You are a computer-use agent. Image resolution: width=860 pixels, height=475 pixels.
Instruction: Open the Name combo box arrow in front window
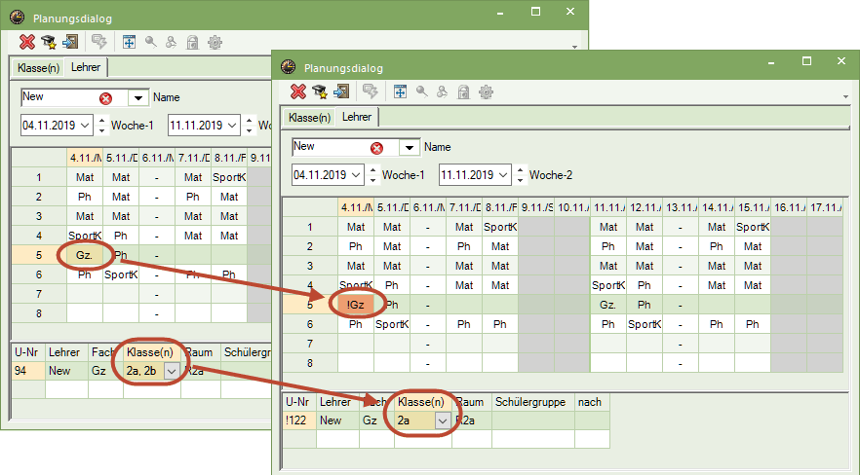[x=410, y=148]
